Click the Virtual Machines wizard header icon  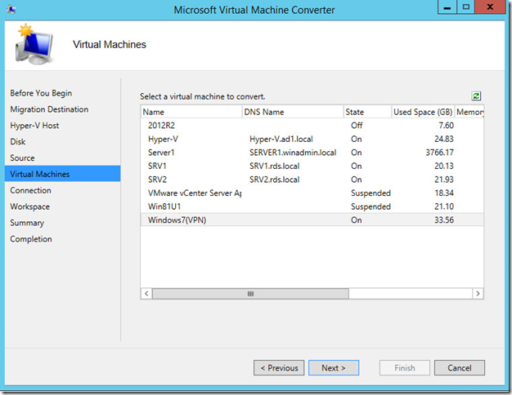[x=34, y=44]
